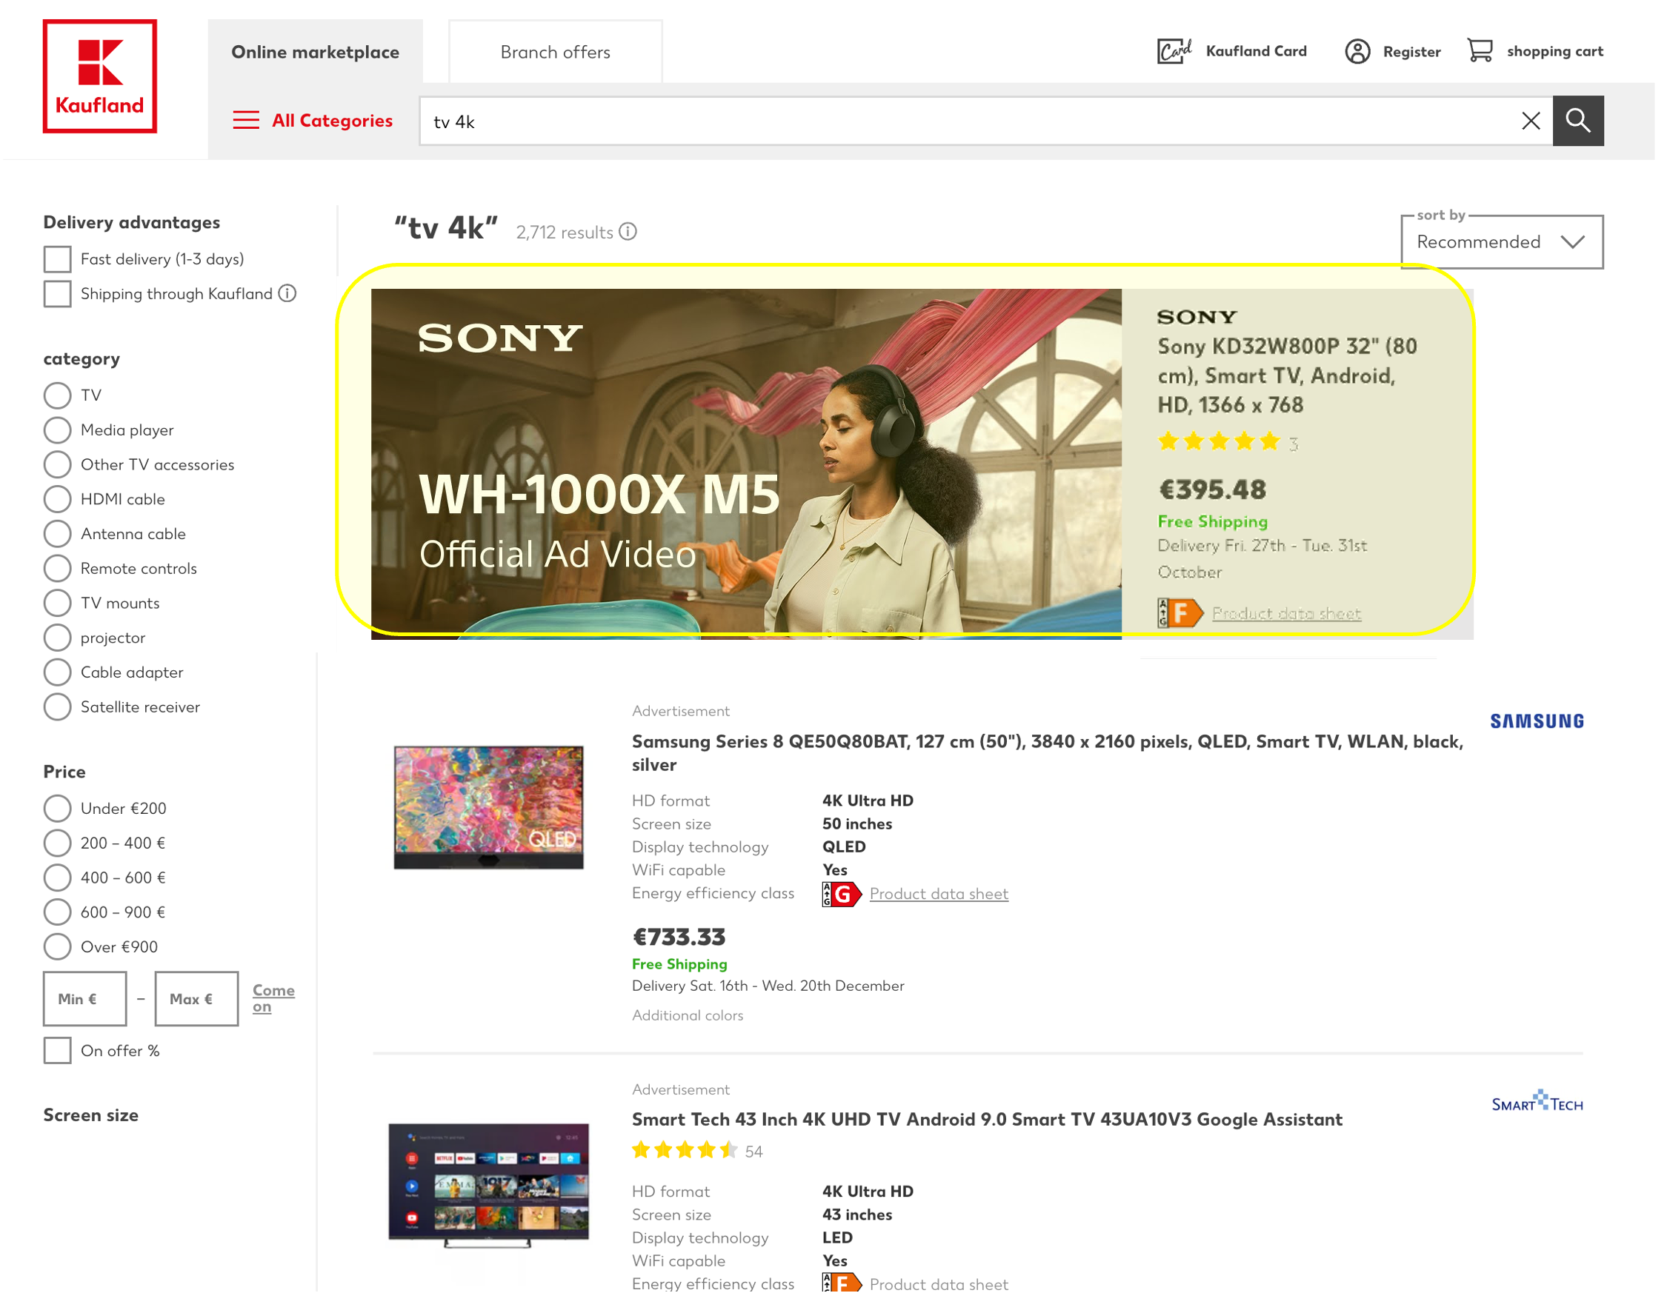The width and height of the screenshot is (1667, 1293).
Task: Open Smart Tech 43 Inch 4K UHD TV title
Action: [988, 1120]
